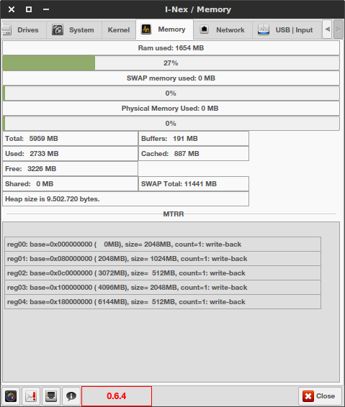Click the Network tab port icon

(205, 29)
